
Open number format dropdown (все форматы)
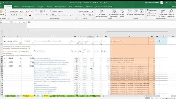click(x=92, y=11)
